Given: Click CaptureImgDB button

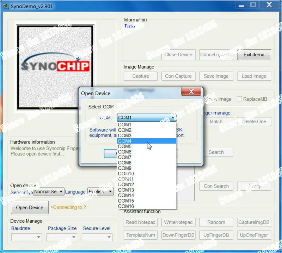Looking at the screenshot, I should point(254,222).
